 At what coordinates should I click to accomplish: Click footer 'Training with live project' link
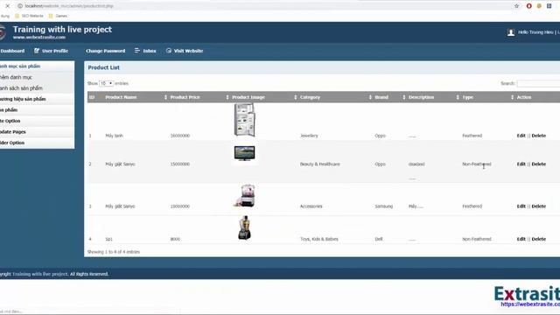40,274
